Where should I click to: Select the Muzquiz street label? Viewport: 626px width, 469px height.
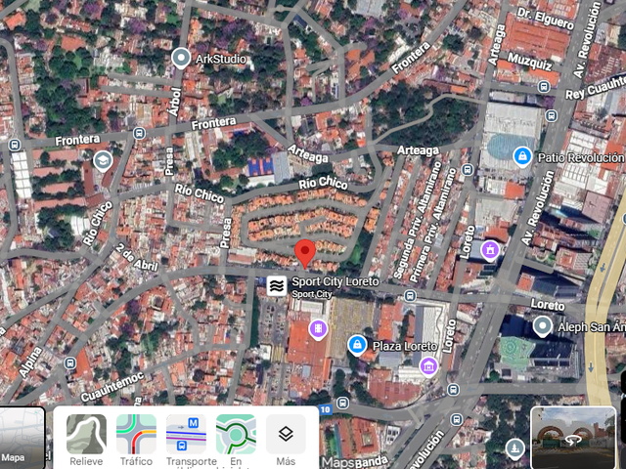[x=529, y=61]
